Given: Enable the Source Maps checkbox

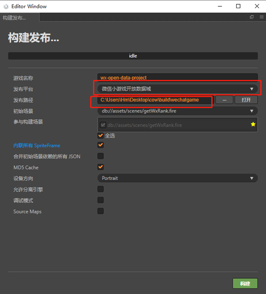Looking at the screenshot, I should click(101, 211).
